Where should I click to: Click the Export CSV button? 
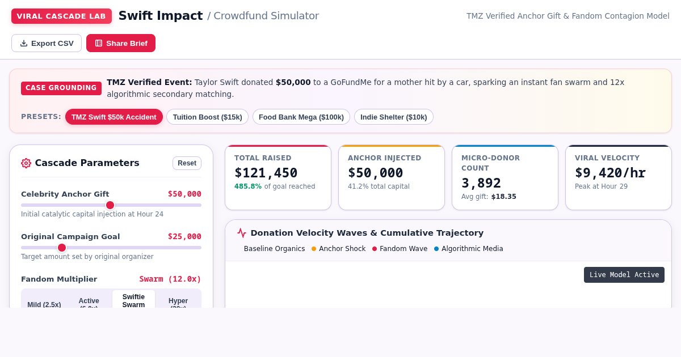pyautogui.click(x=47, y=43)
